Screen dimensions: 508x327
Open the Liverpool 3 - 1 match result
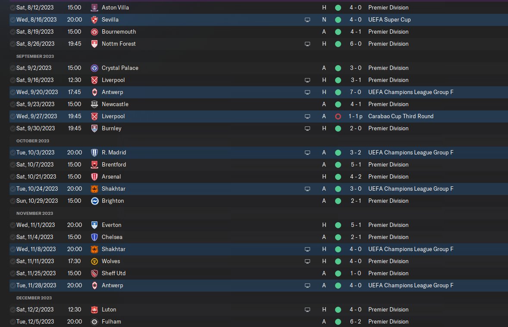tap(356, 80)
